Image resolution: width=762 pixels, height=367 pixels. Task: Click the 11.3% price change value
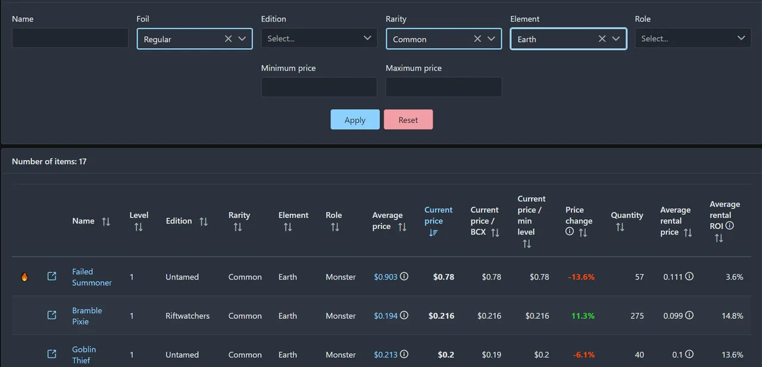pos(583,316)
